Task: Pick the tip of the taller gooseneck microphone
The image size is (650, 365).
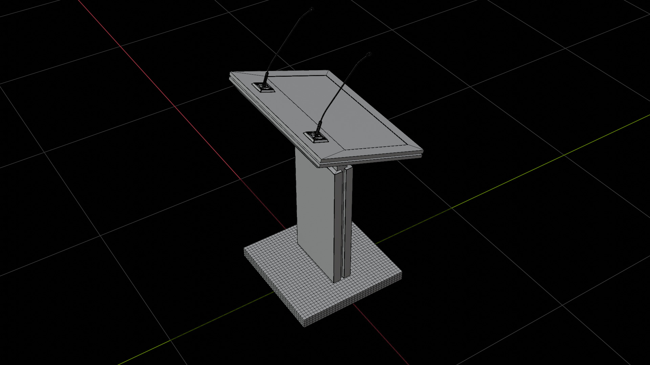Action: coord(311,9)
